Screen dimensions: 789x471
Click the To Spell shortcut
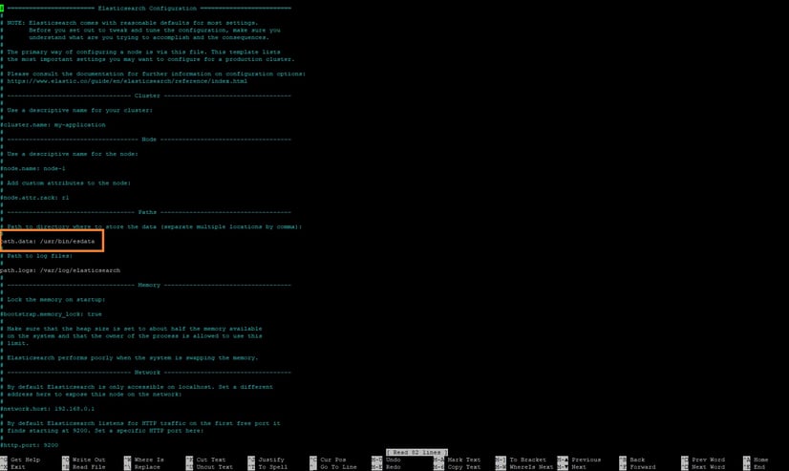272,467
